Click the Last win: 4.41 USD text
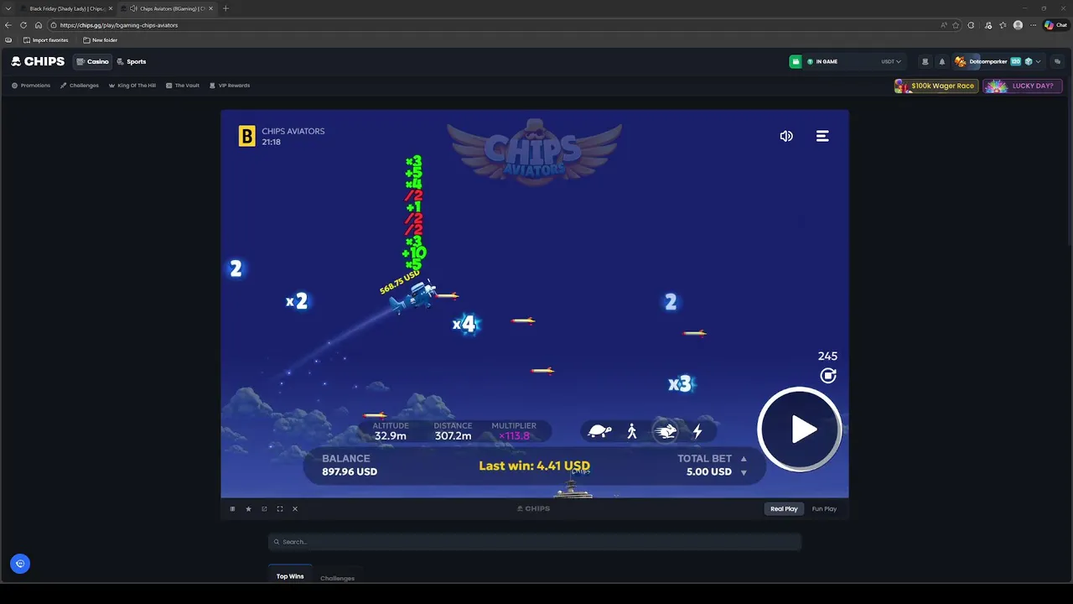The image size is (1073, 604). (534, 466)
